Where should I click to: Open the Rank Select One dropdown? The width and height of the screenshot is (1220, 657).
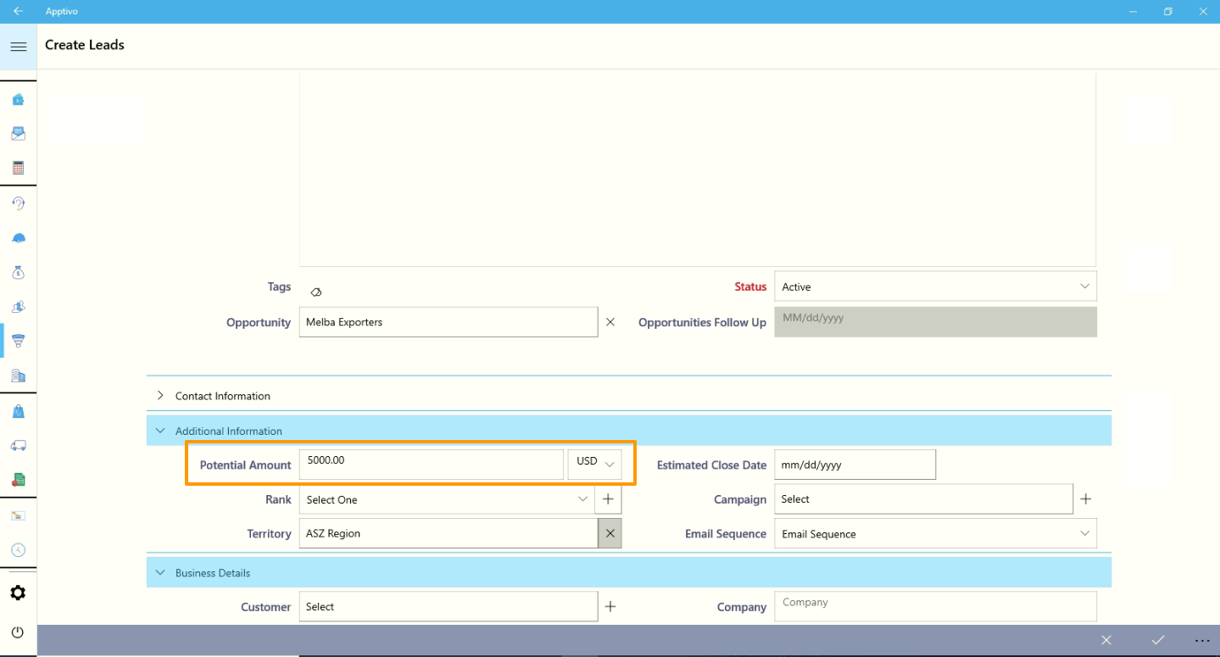447,499
